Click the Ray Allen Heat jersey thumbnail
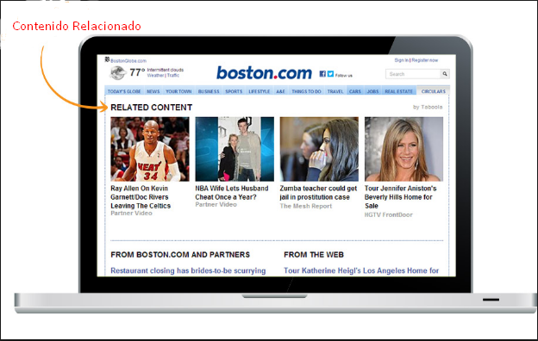The image size is (538, 341). tap(150, 149)
